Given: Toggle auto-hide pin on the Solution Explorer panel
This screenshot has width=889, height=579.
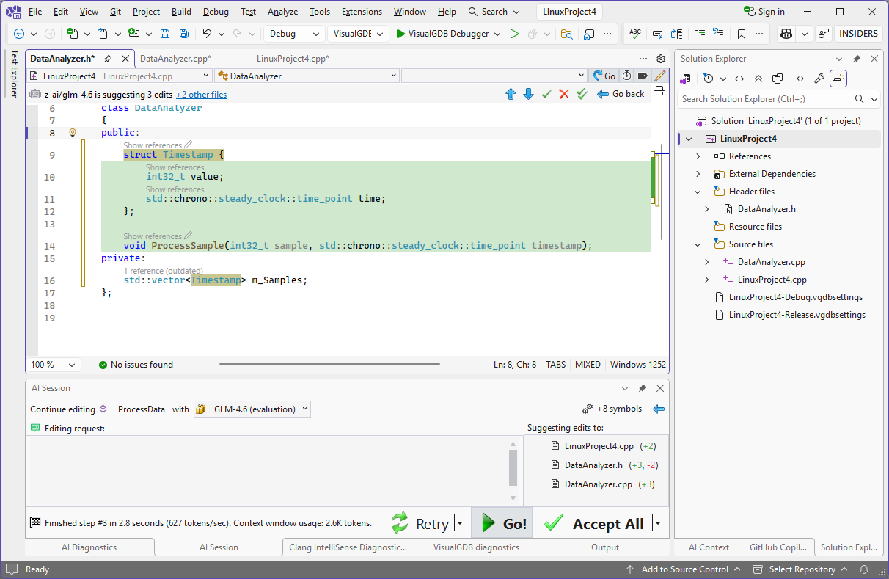Looking at the screenshot, I should 856,59.
